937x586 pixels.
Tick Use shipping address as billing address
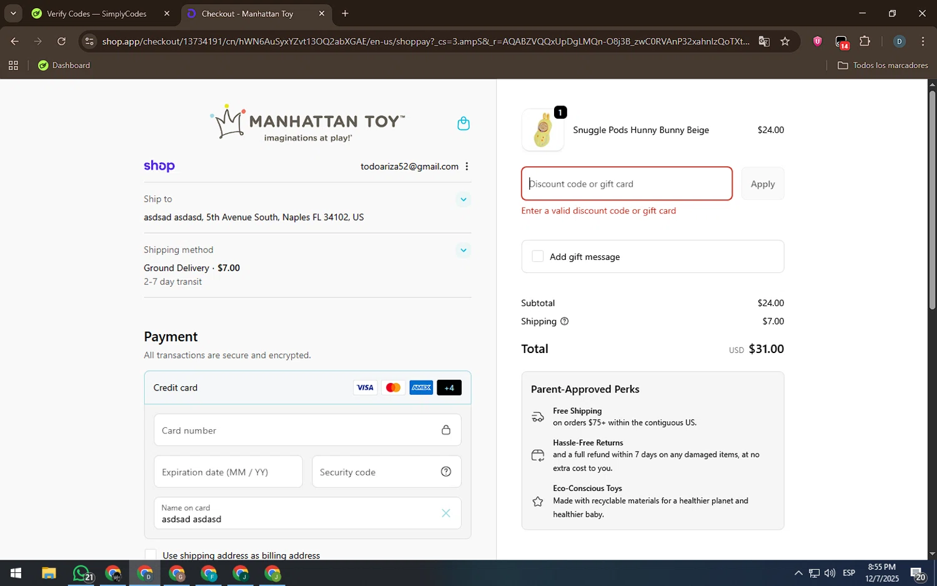pyautogui.click(x=151, y=555)
